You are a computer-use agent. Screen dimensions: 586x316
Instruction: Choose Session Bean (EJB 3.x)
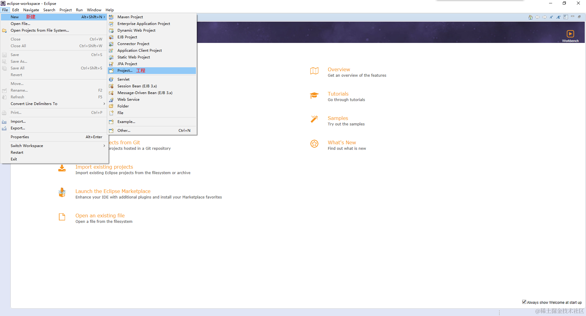click(152, 86)
